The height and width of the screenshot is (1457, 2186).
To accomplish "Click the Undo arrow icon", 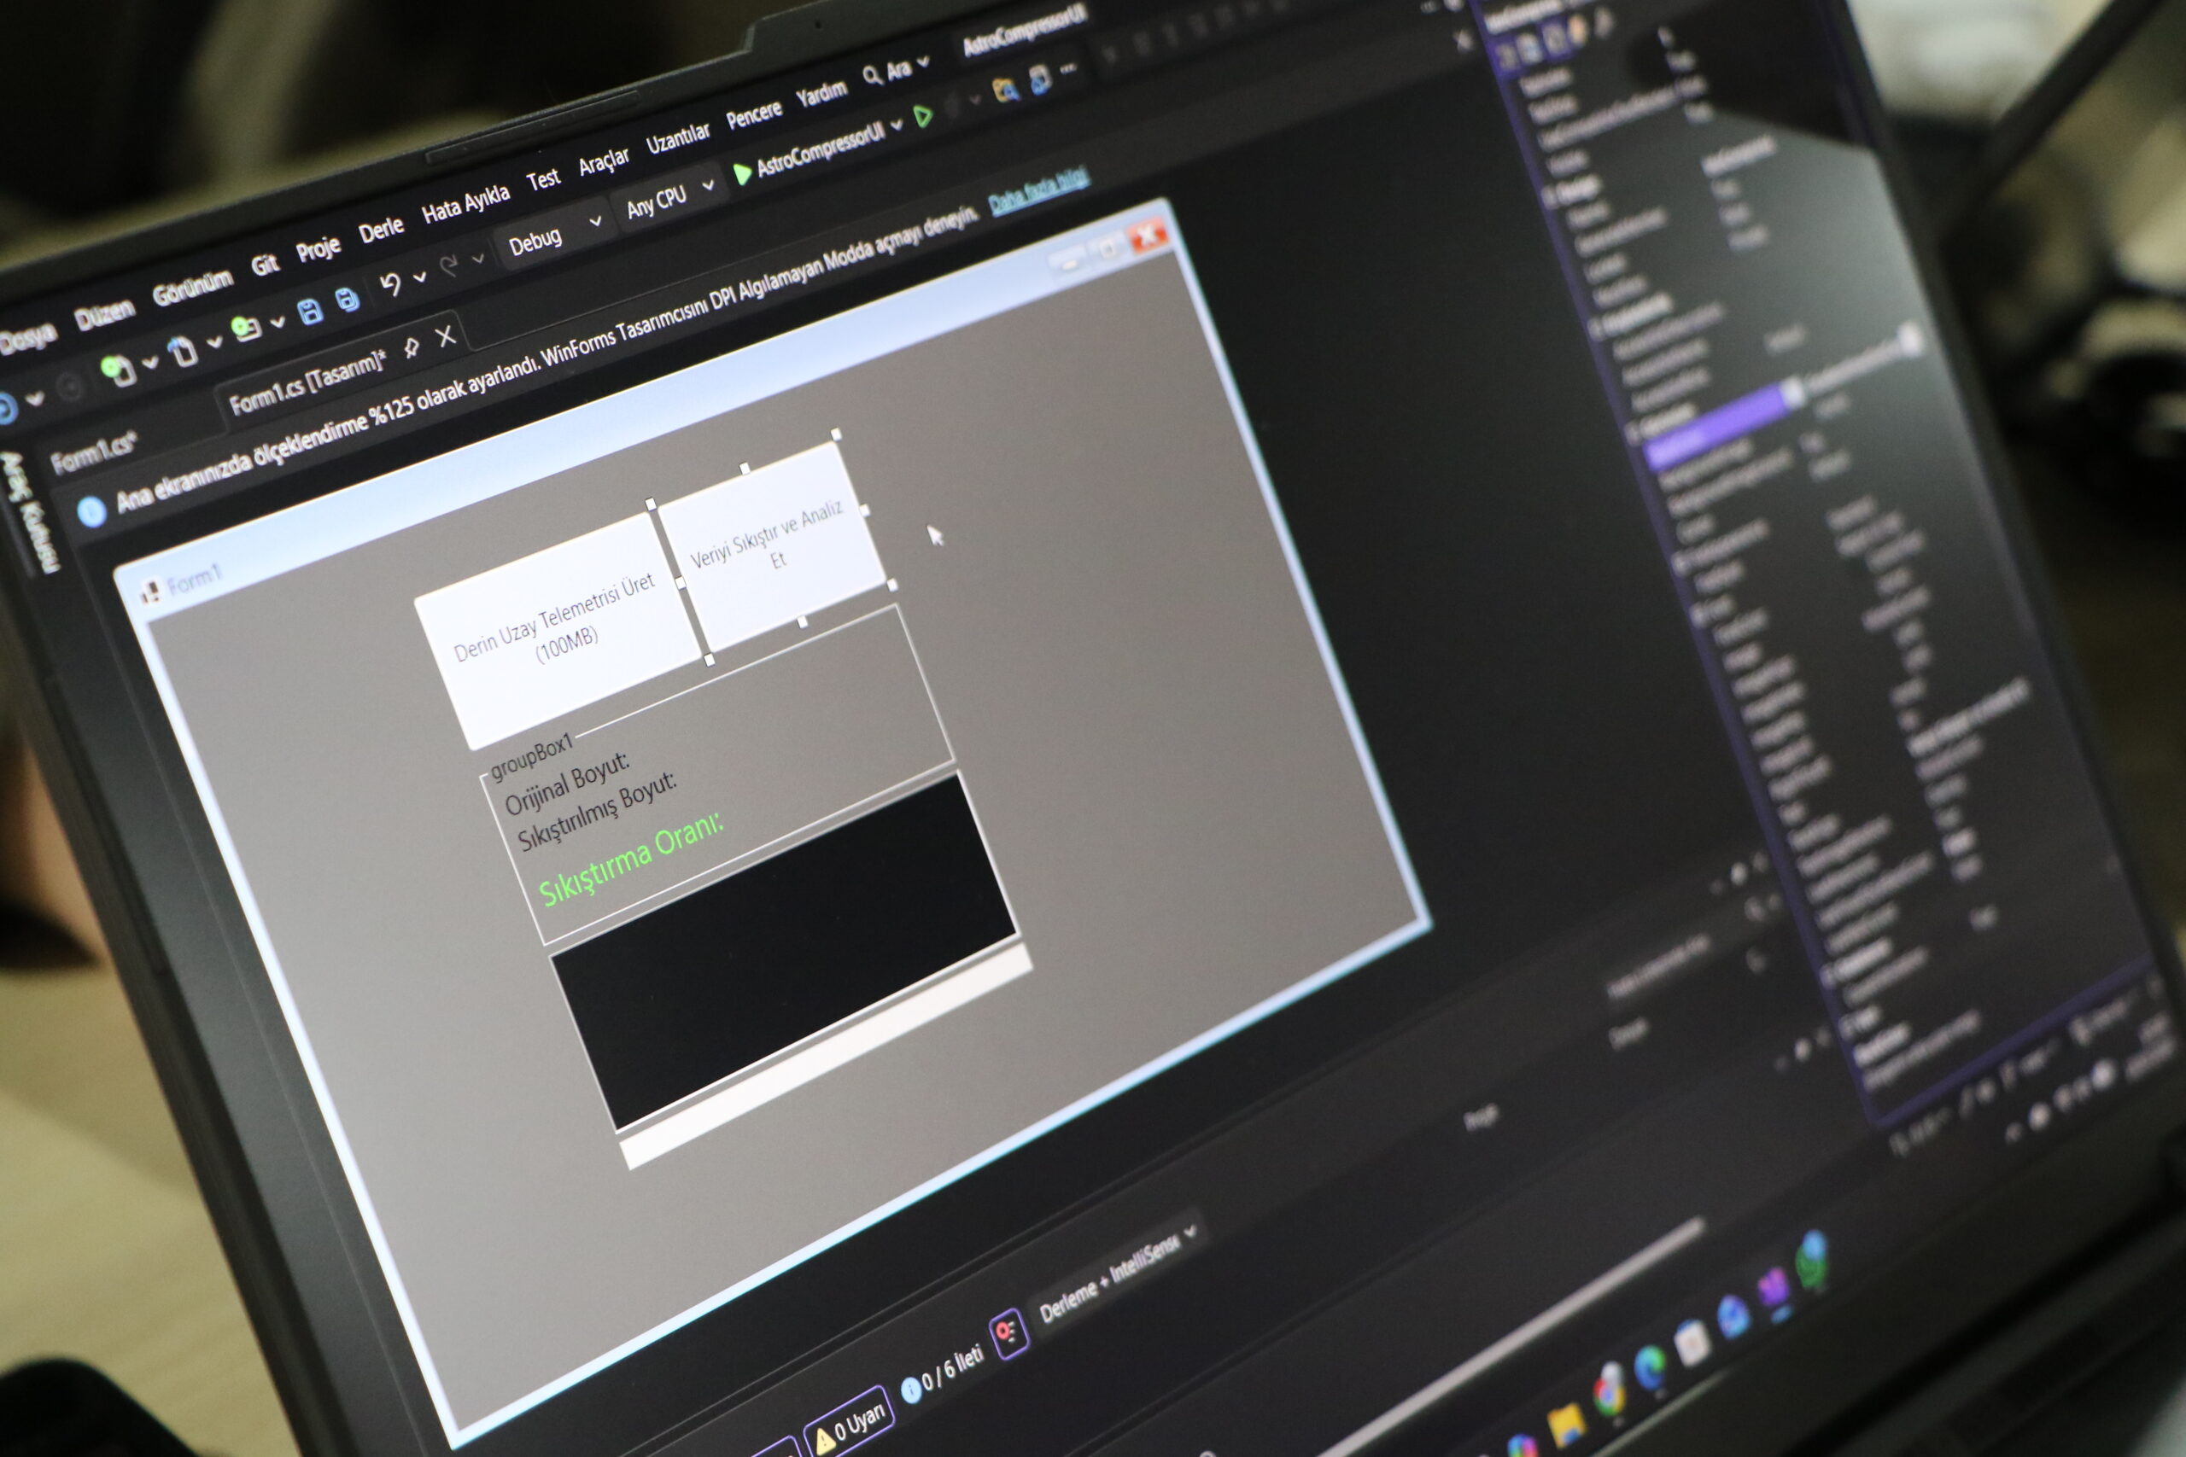I will pyautogui.click(x=390, y=283).
